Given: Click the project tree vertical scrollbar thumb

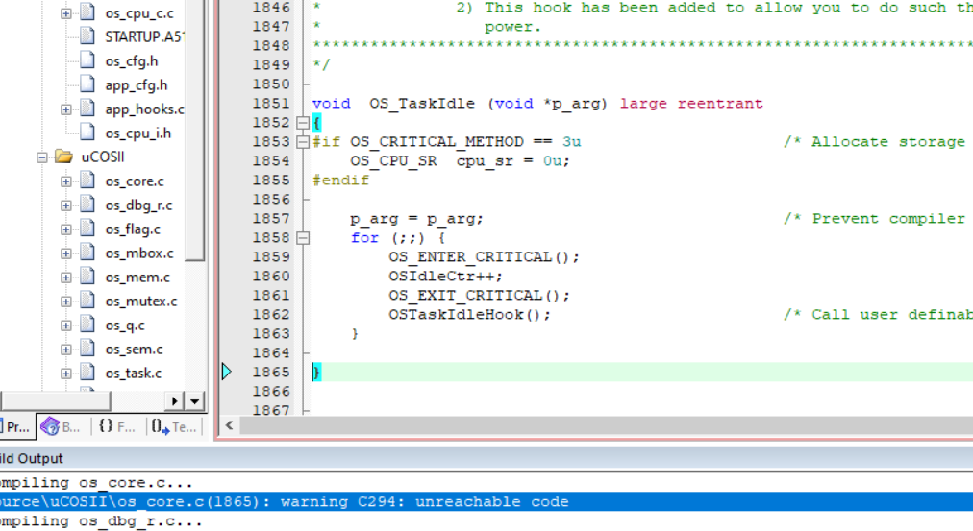Looking at the screenshot, I should [x=195, y=131].
